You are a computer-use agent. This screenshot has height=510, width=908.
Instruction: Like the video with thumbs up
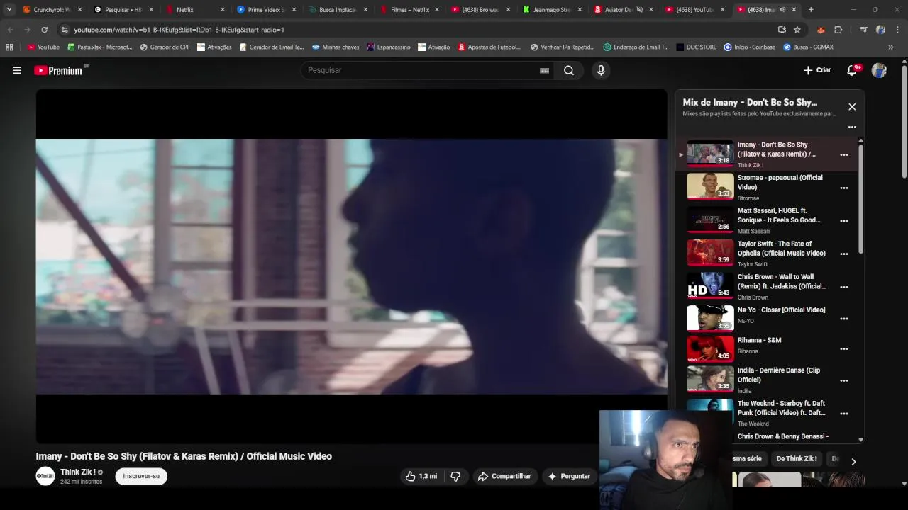421,476
